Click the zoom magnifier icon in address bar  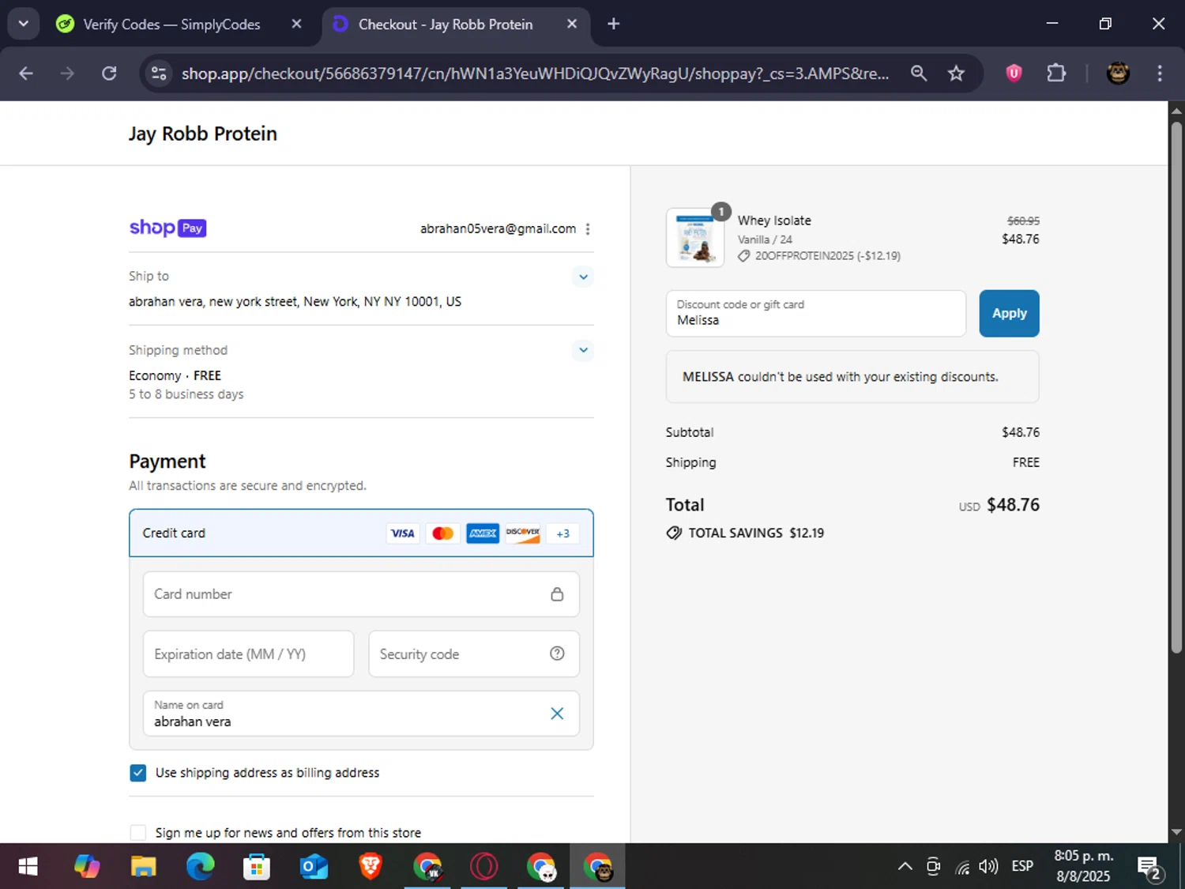(x=918, y=73)
